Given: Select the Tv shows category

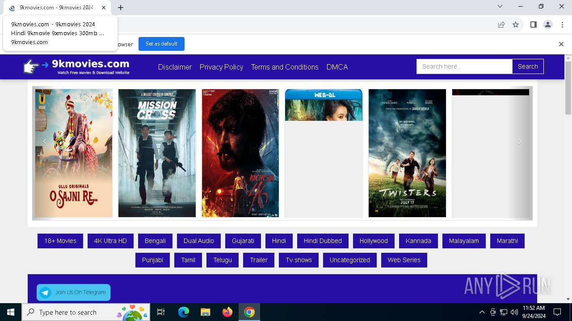Looking at the screenshot, I should click(x=299, y=260).
